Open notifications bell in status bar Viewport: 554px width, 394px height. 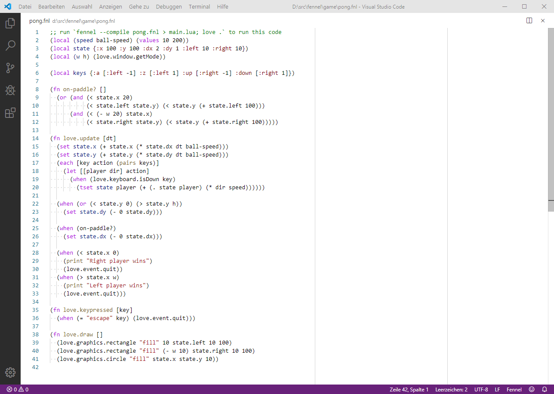coord(544,389)
